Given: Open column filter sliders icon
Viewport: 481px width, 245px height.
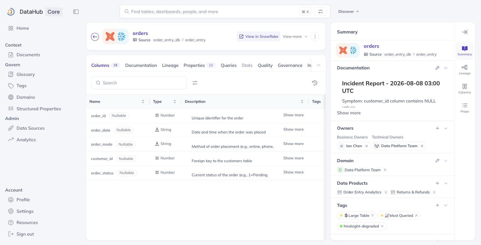Looking at the screenshot, I should click(x=195, y=83).
